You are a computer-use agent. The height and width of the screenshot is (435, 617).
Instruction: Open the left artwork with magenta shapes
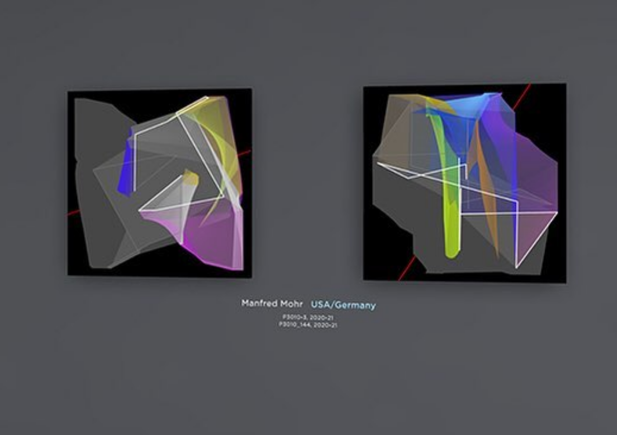coord(160,183)
